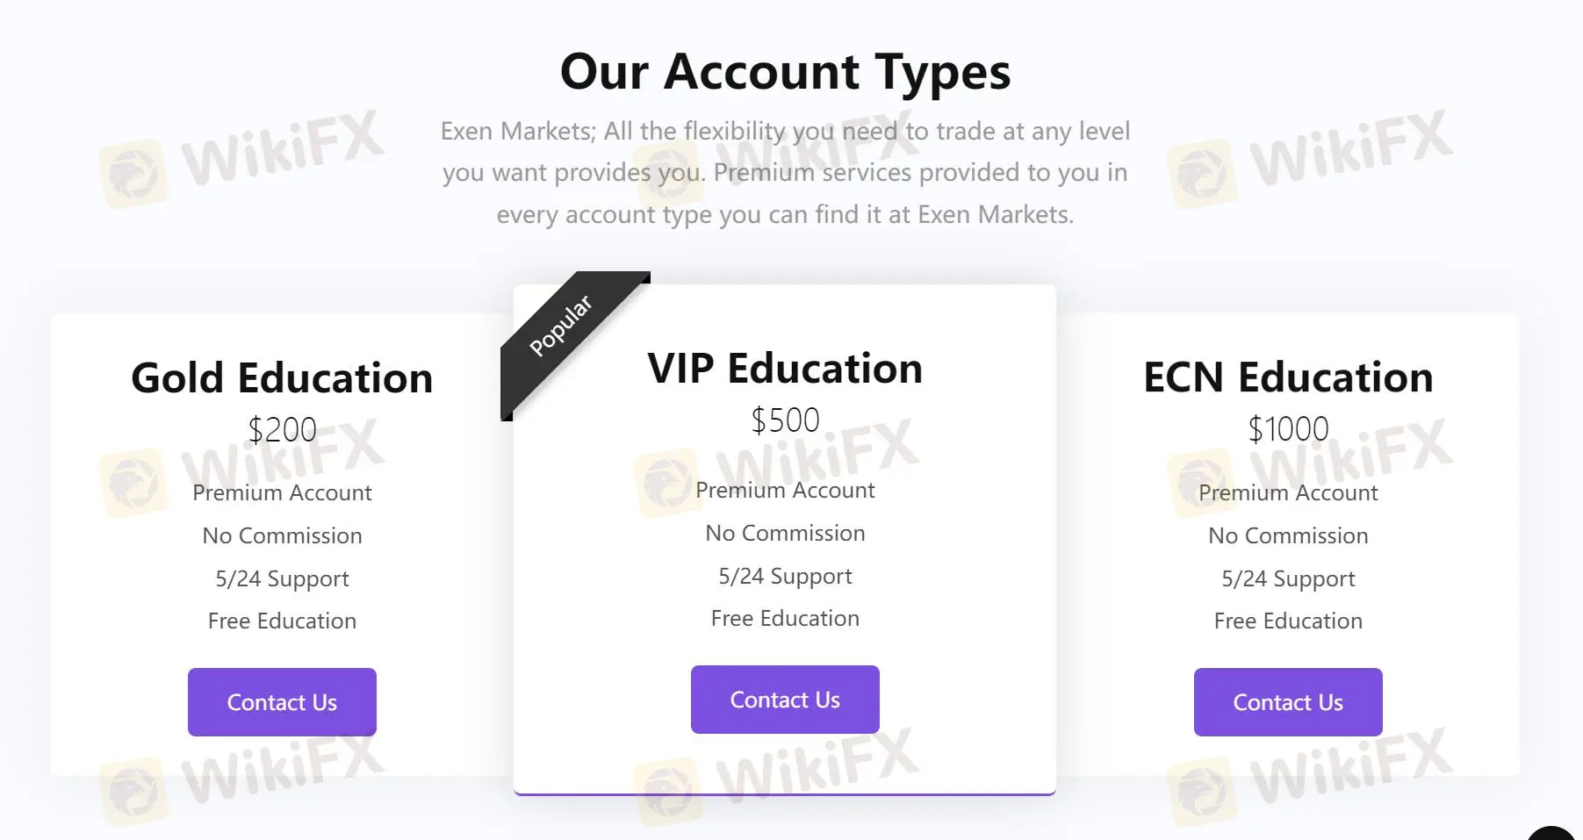
Task: Click Free Education in Gold Education card
Action: 282,621
